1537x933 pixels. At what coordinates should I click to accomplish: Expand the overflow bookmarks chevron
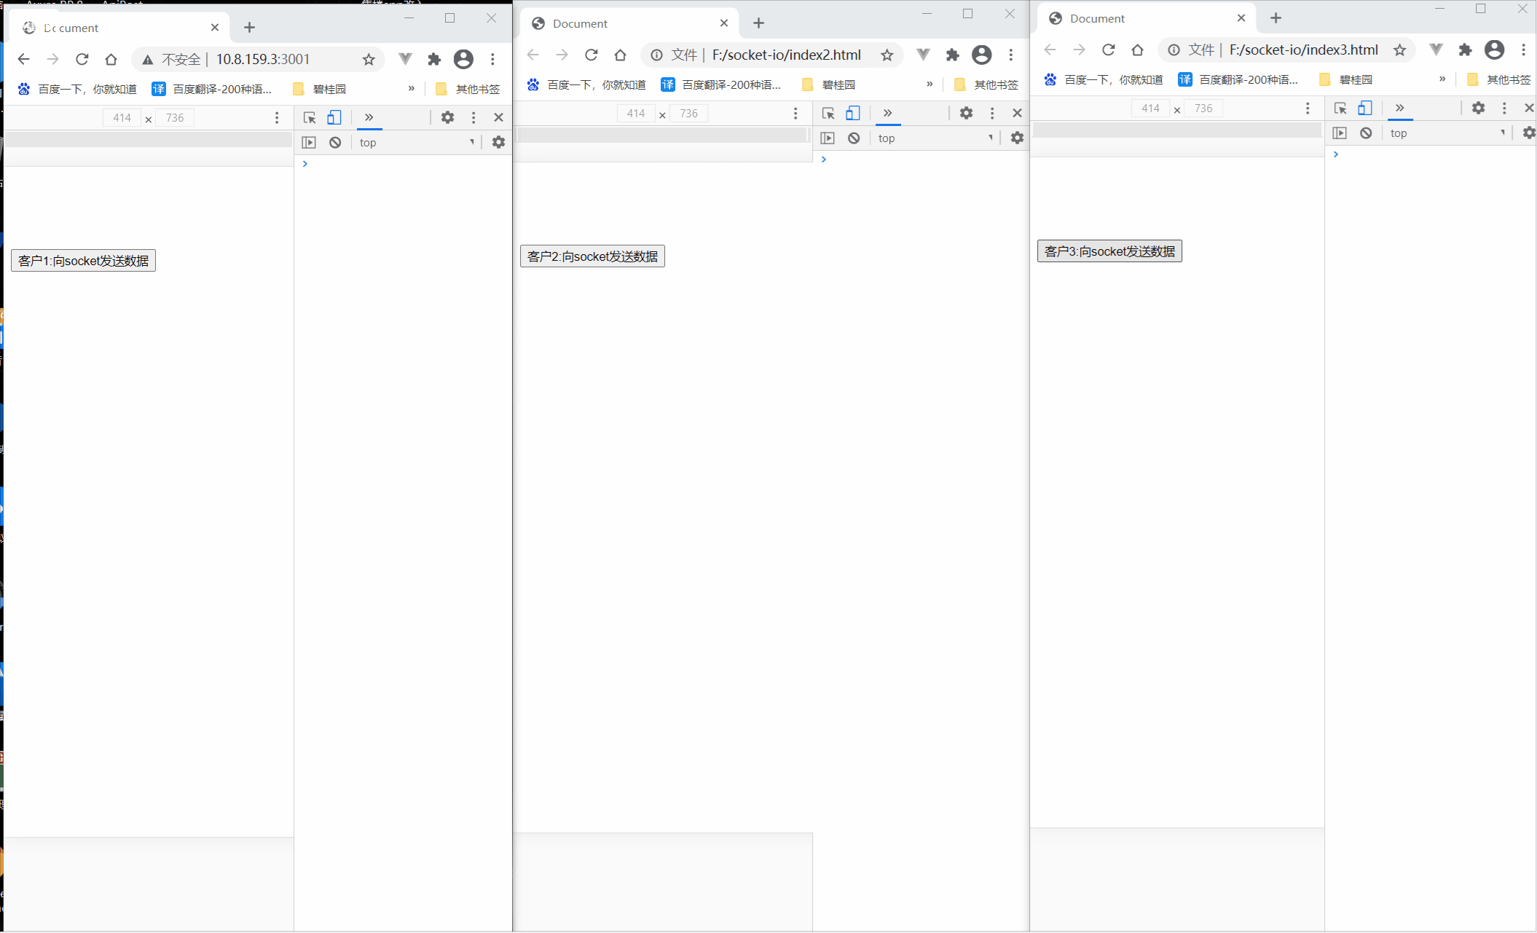coord(410,88)
